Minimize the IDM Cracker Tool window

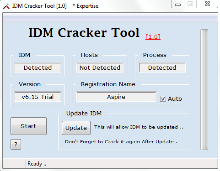pyautogui.click(x=178, y=4)
